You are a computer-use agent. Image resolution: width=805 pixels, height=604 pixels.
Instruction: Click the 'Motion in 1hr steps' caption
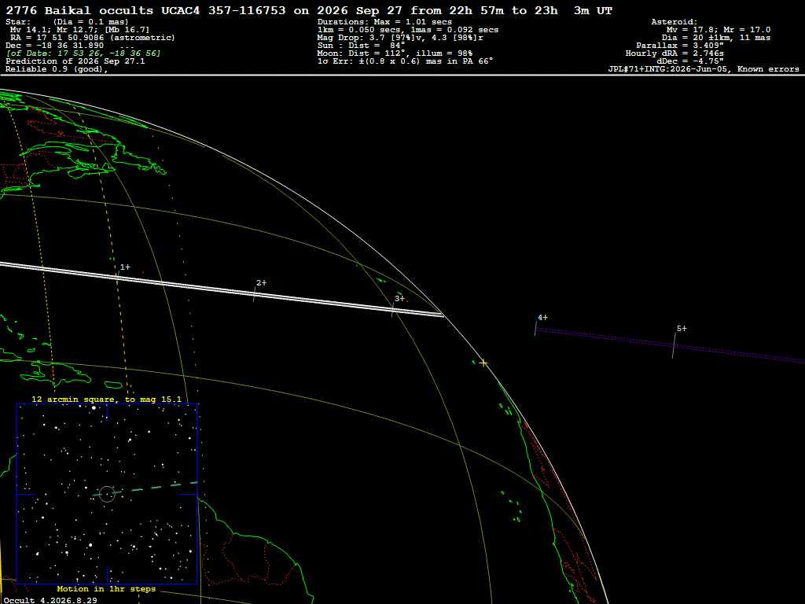pyautogui.click(x=106, y=589)
